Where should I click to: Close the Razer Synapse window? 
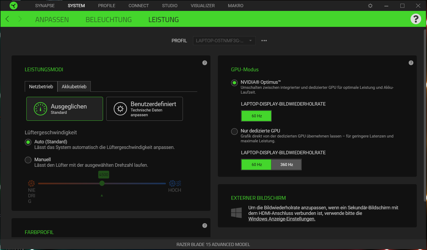click(x=418, y=6)
